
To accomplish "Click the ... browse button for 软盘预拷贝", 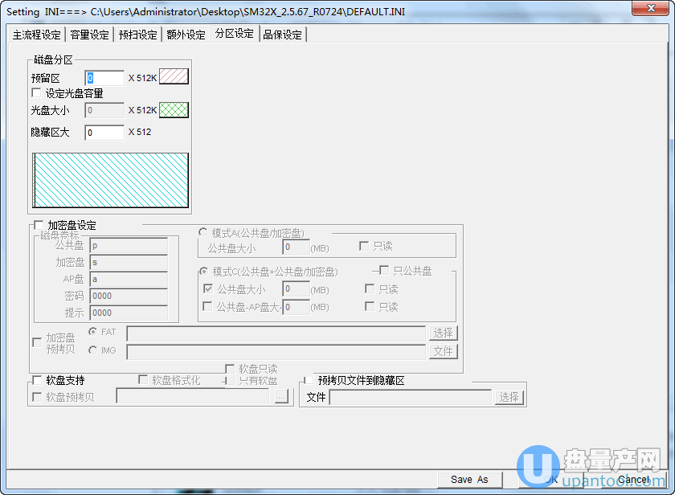I will 280,397.
